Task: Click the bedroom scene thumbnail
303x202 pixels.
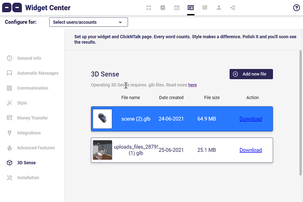Action: [x=102, y=150]
